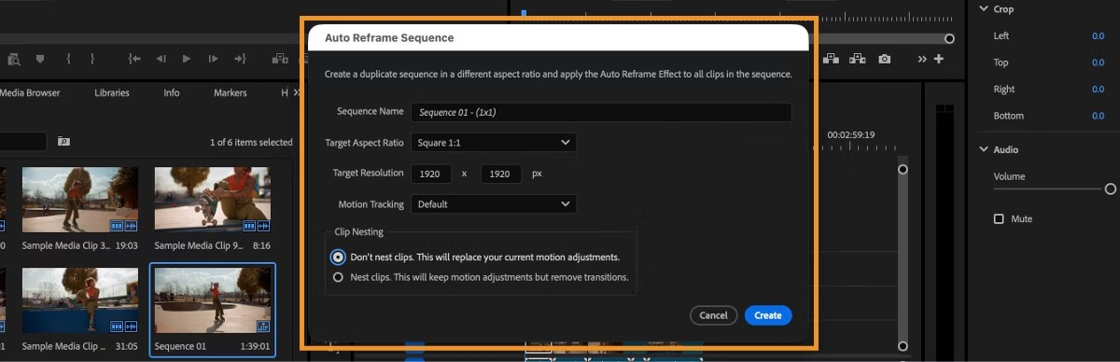Cancel the Auto Reframe dialog
The height and width of the screenshot is (362, 1120).
(713, 315)
